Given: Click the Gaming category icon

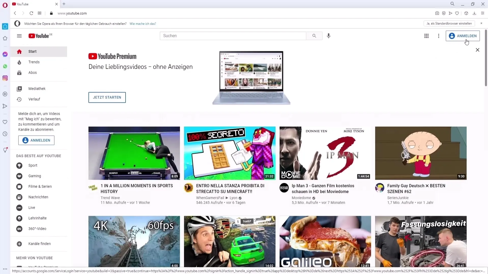Looking at the screenshot, I should [x=19, y=176].
